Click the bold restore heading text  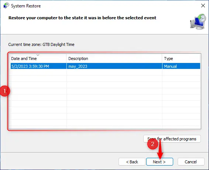[x=82, y=18]
